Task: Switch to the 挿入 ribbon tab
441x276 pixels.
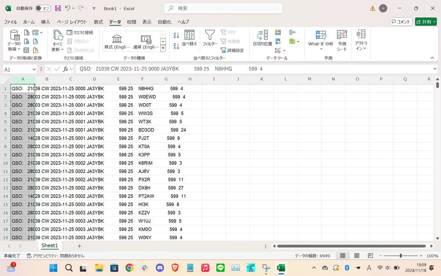Action: tap(46, 22)
